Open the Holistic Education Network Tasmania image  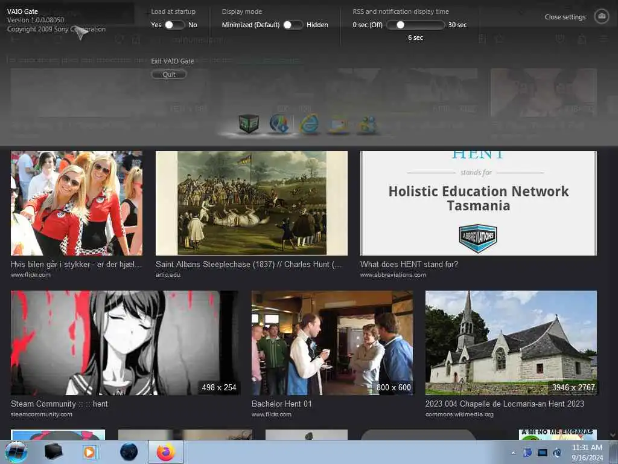coord(479,203)
